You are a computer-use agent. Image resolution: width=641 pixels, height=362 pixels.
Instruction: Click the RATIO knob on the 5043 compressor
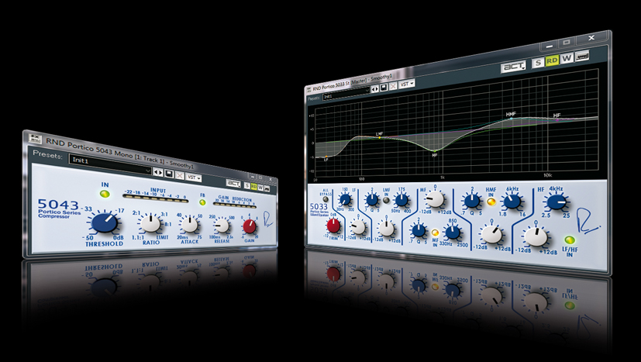(150, 224)
